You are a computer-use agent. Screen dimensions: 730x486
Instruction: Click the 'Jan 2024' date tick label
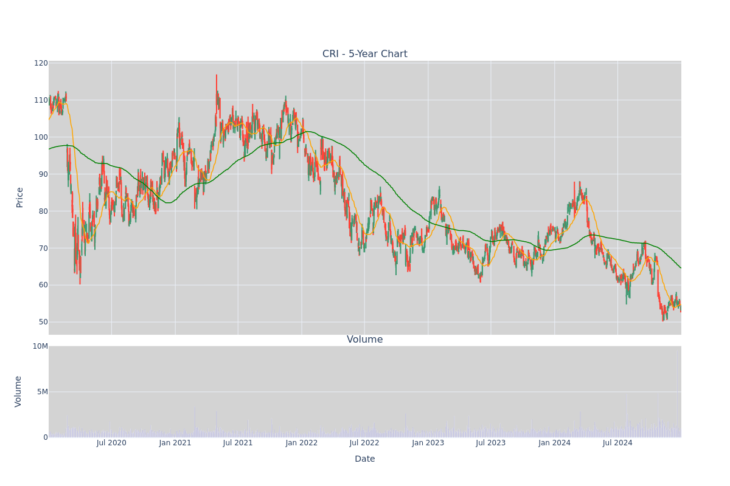(555, 443)
